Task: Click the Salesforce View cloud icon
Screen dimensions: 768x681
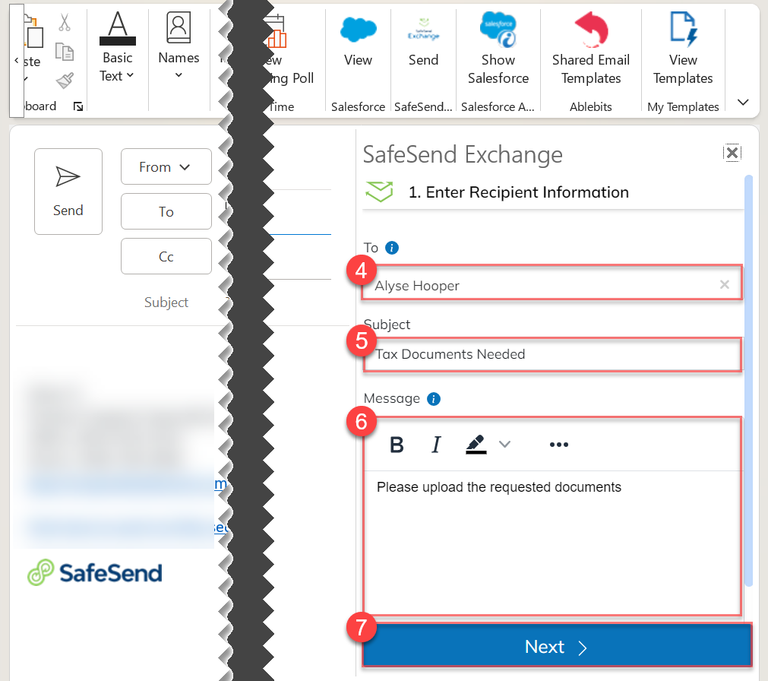Action: (358, 30)
